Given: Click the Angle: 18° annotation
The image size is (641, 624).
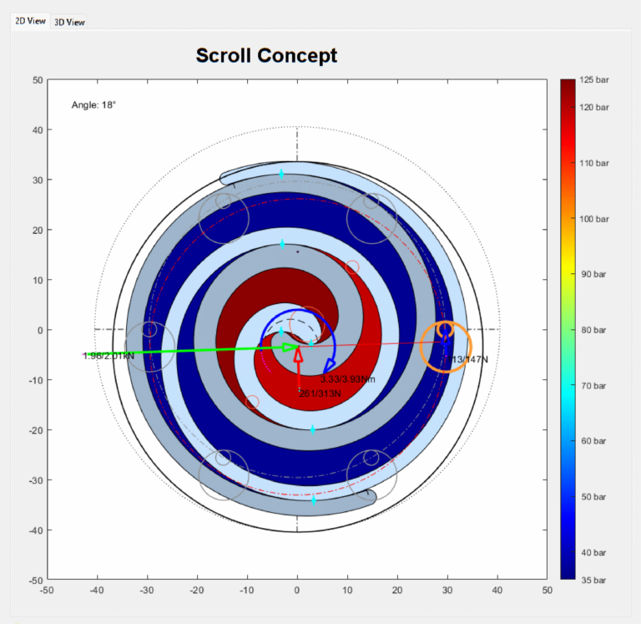Looking at the screenshot, I should [93, 105].
